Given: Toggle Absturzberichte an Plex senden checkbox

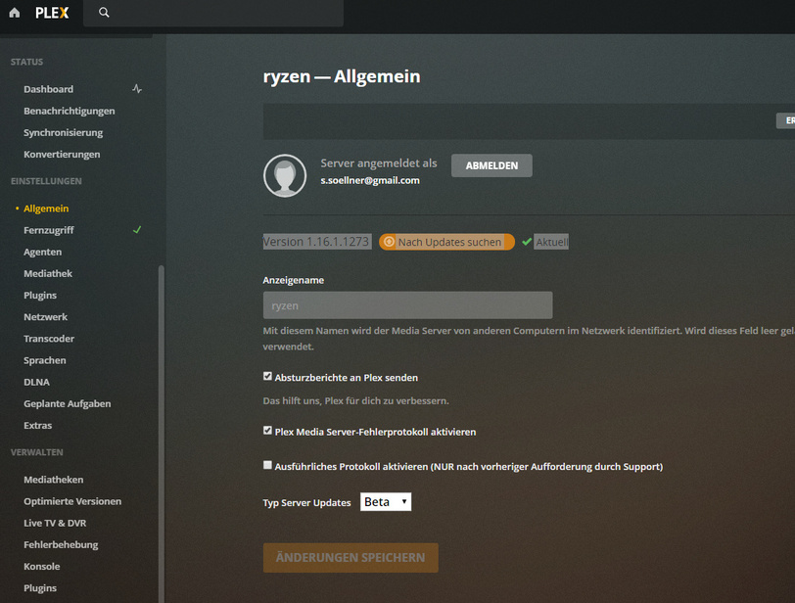Looking at the screenshot, I should 267,376.
